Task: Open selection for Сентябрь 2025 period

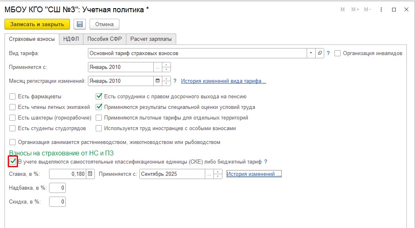Action: point(209,174)
